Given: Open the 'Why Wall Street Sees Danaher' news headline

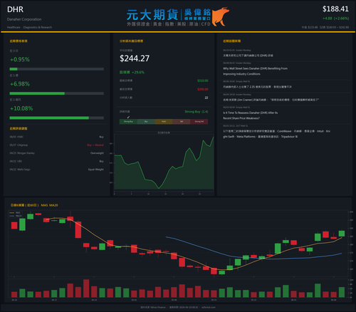Looking at the screenshot, I should [255, 71].
